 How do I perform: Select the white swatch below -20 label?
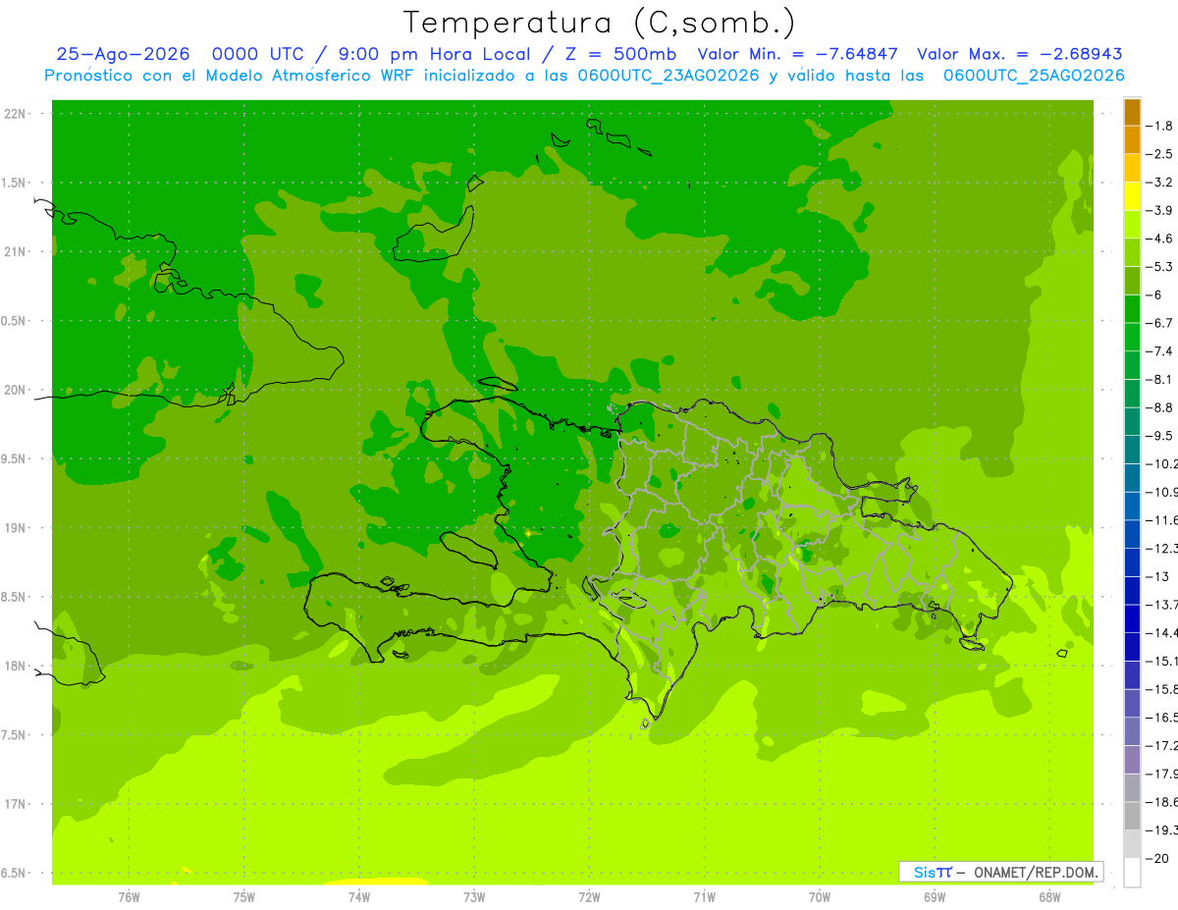pyautogui.click(x=1132, y=873)
